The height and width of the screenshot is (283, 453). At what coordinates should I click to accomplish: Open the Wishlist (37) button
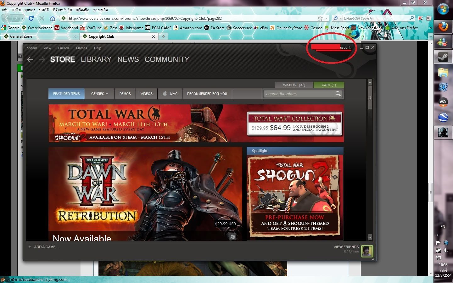[x=294, y=85]
